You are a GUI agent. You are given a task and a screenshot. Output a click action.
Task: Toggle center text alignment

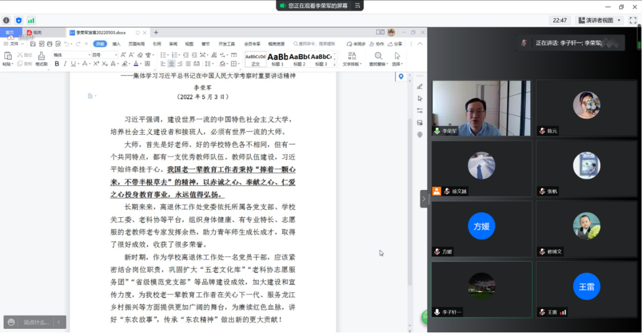click(171, 64)
